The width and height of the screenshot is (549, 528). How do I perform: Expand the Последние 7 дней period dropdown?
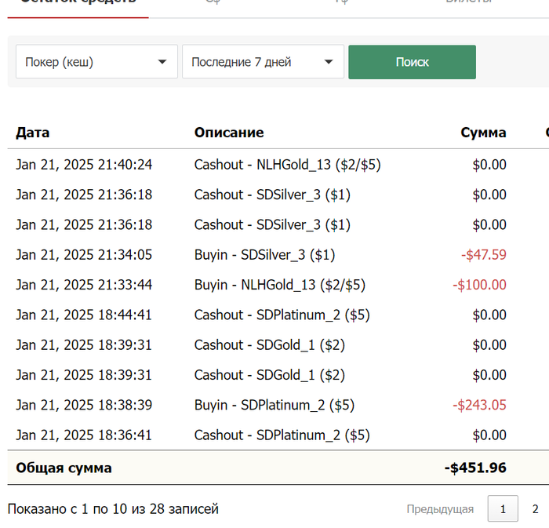pos(263,62)
